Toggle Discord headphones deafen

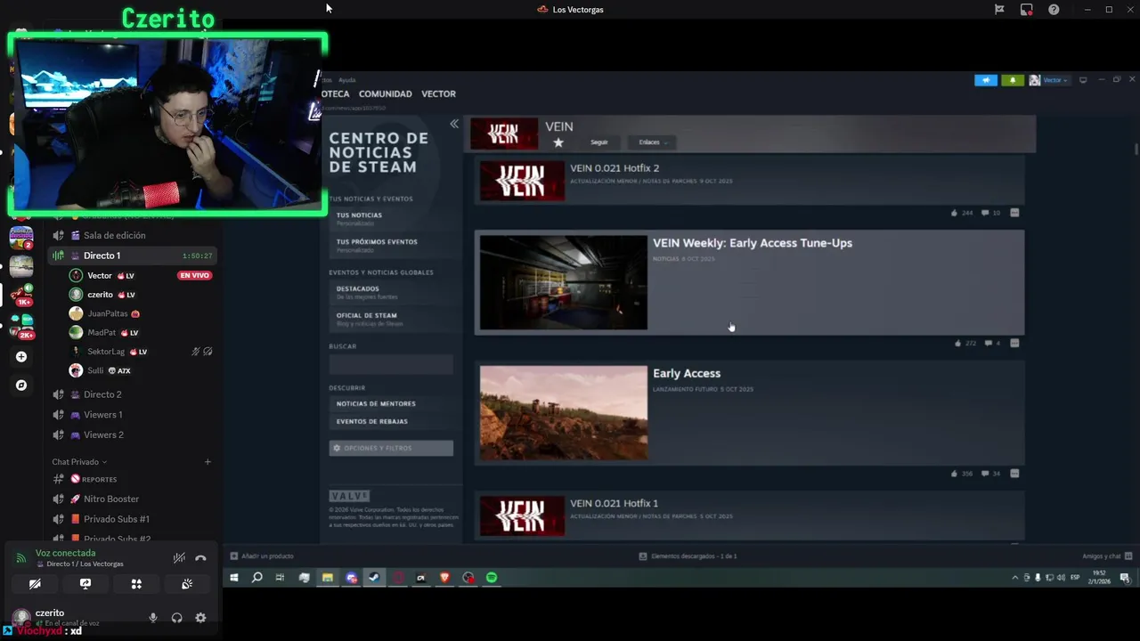tap(176, 618)
